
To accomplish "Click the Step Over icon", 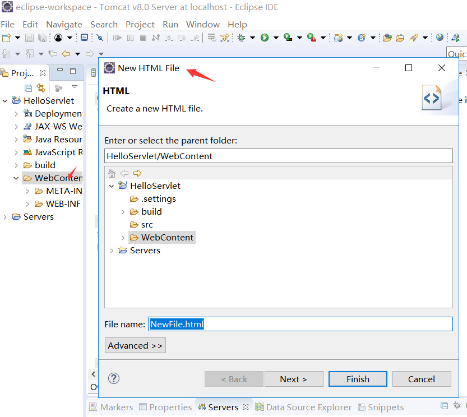I will tap(182, 38).
